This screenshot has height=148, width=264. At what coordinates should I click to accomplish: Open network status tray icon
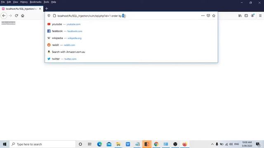(x=226, y=144)
